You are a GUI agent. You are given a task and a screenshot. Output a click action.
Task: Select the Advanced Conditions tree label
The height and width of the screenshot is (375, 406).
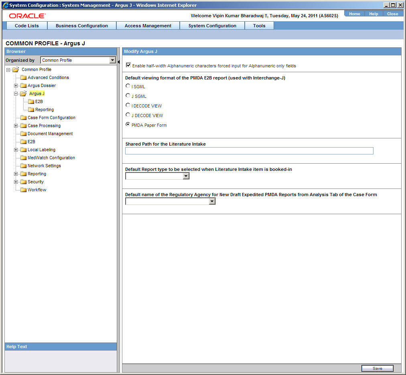tap(48, 77)
